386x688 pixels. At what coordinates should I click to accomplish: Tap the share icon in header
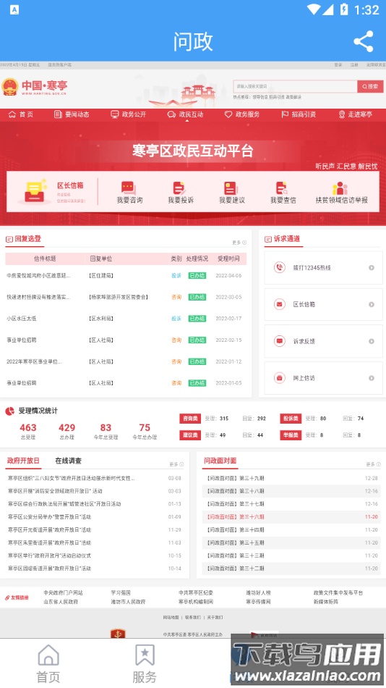363,42
